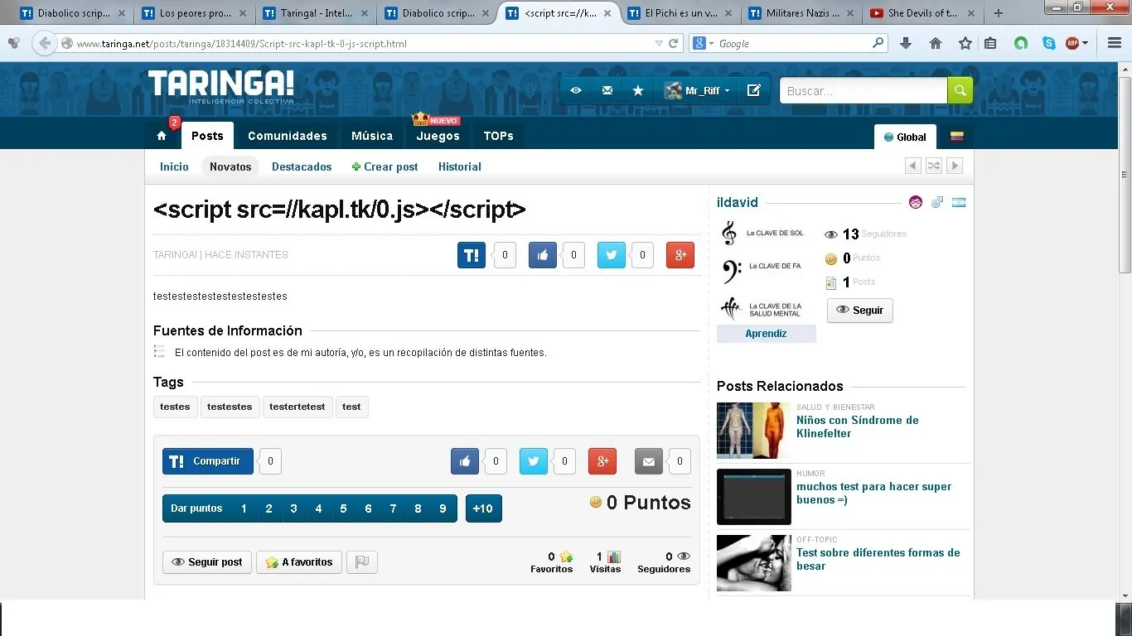Screen dimensions: 1132x636
Task: Open random post shuffle icon
Action: pyautogui.click(x=934, y=166)
